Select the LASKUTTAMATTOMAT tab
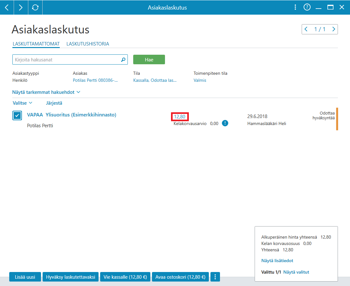 [x=36, y=44]
